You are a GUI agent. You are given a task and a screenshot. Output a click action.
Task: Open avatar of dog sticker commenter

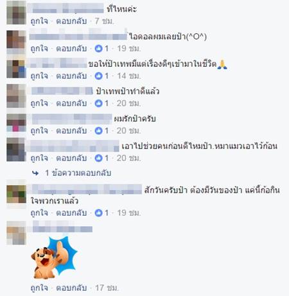16,233
